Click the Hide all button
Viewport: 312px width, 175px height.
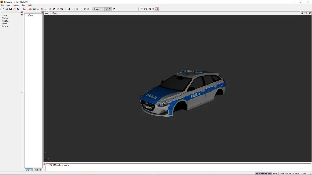coord(38,170)
